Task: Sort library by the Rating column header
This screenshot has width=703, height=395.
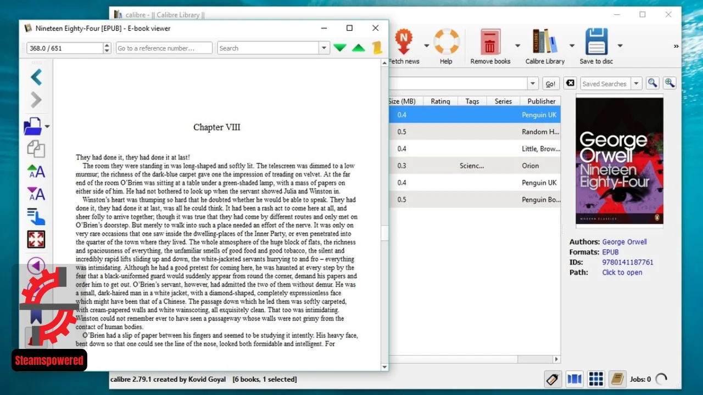Action: pos(440,101)
